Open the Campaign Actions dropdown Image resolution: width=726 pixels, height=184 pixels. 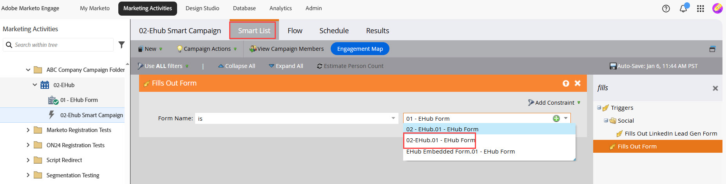tap(207, 49)
